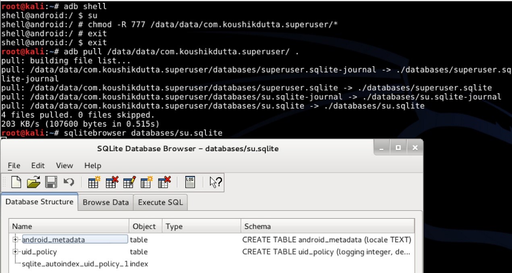The image size is (512, 273).
Task: Select the sqlite_autoindex_uid_policy_1 index row
Action: 211,264
